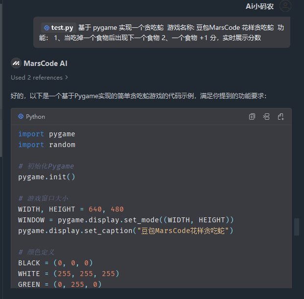
Task: Click the user prompt message bubble
Action: point(162,32)
